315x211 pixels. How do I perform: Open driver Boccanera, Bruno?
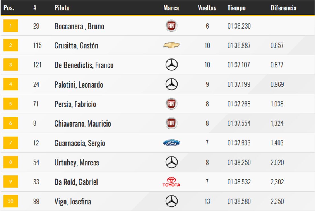79,26
